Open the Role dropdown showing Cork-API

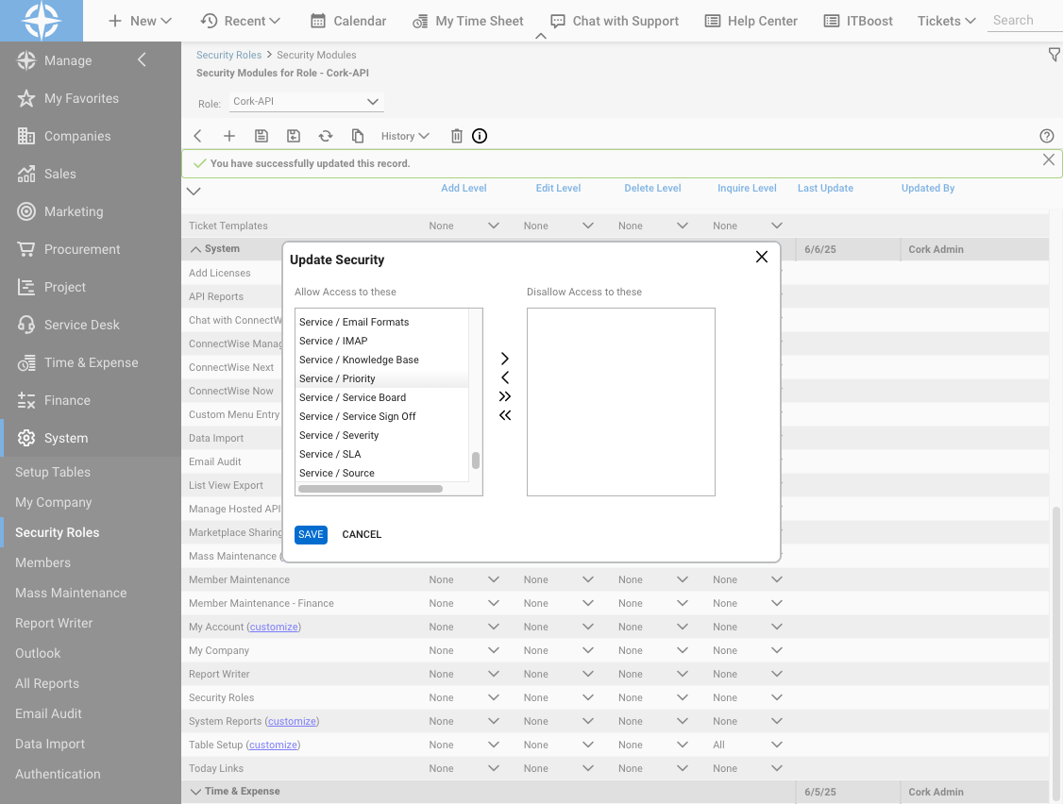point(307,102)
